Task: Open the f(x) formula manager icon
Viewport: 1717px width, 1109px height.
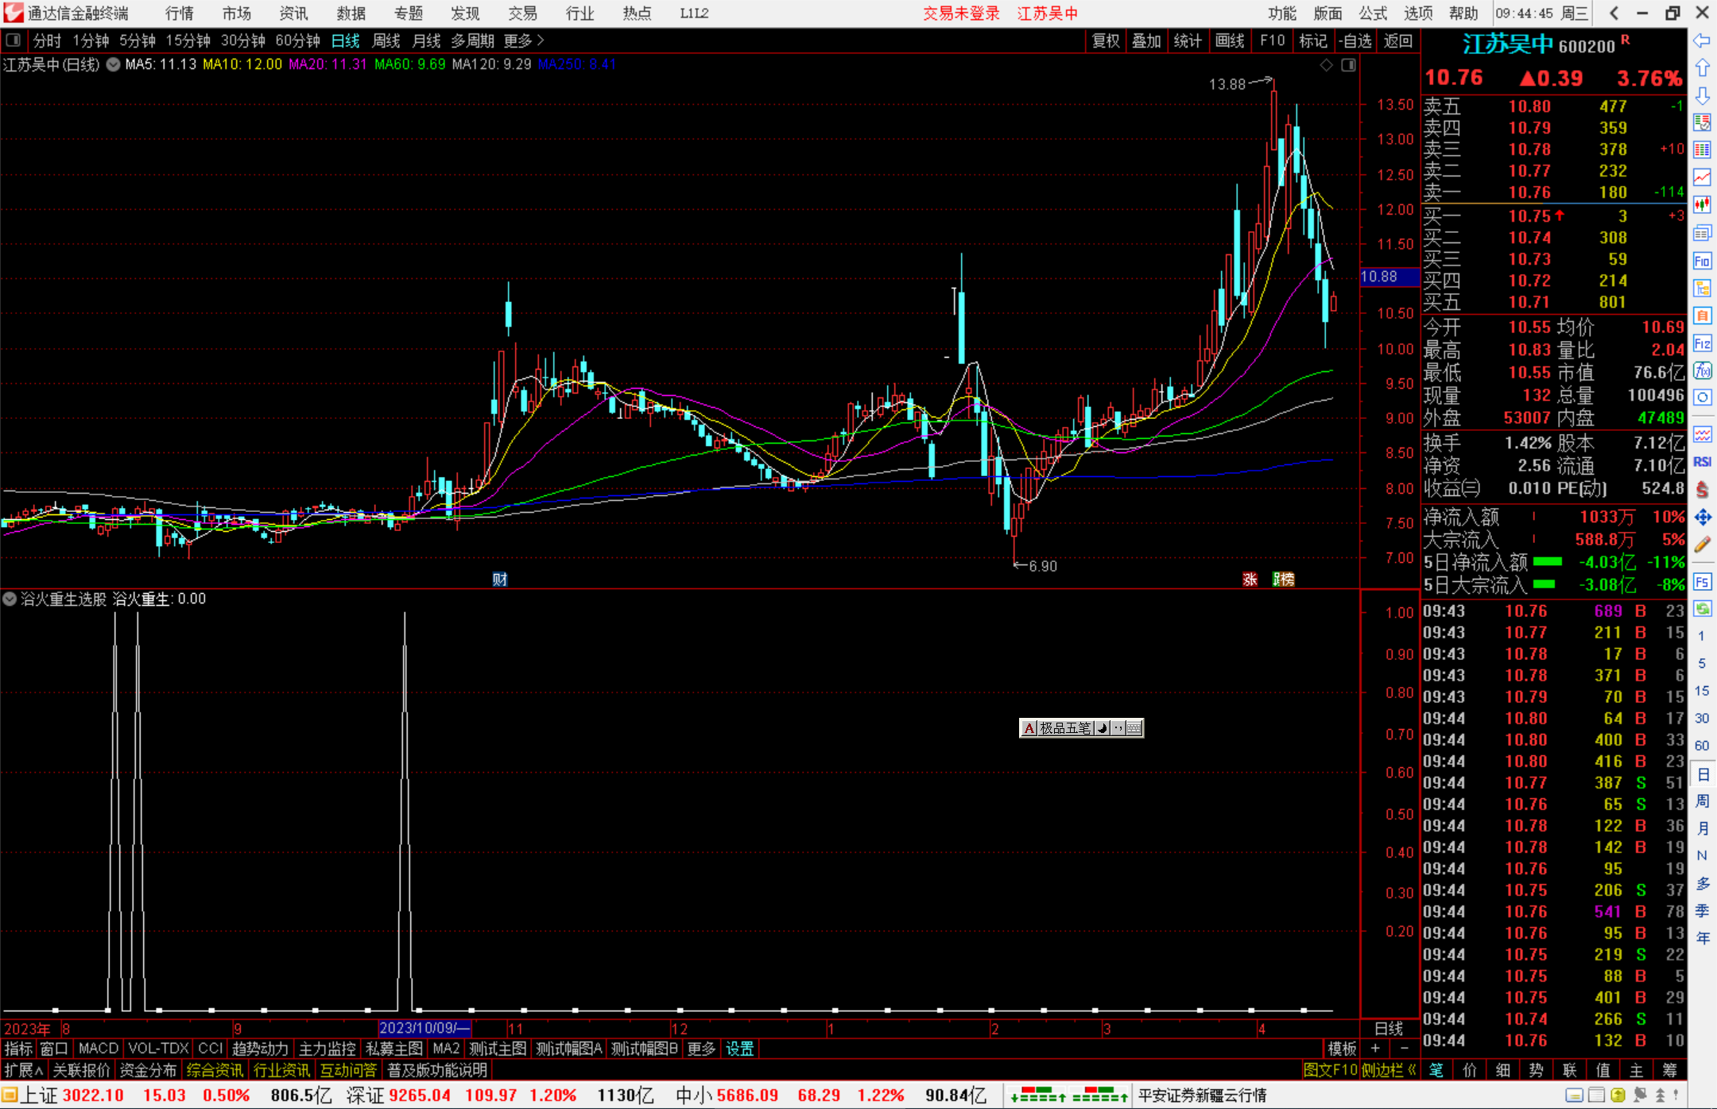Action: [x=1702, y=370]
